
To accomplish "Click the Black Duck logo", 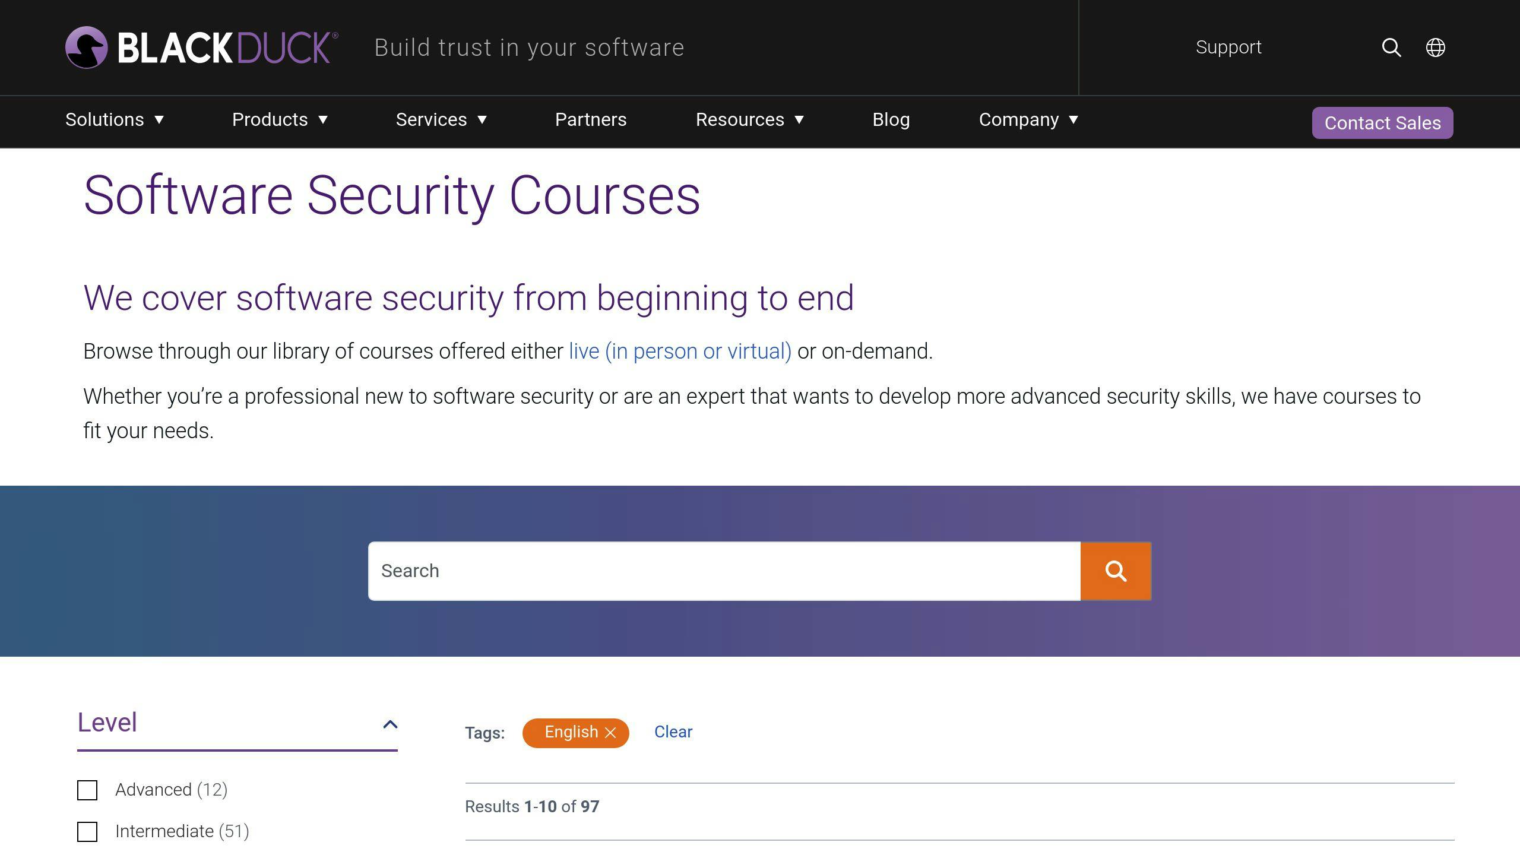I will 202,47.
